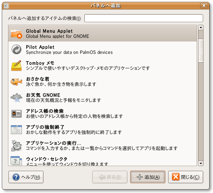Click the scrollbar up arrow
Viewport: 213px width, 193px height.
201,28
